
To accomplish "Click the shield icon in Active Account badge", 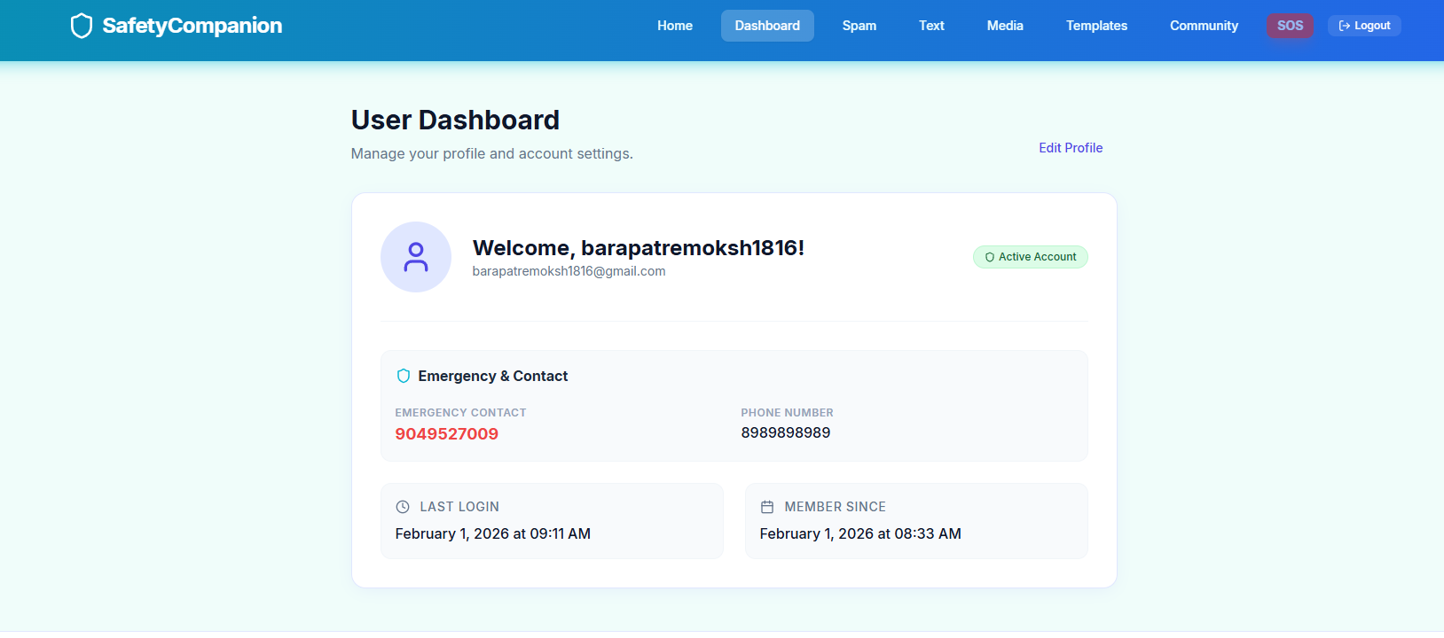I will coord(990,257).
